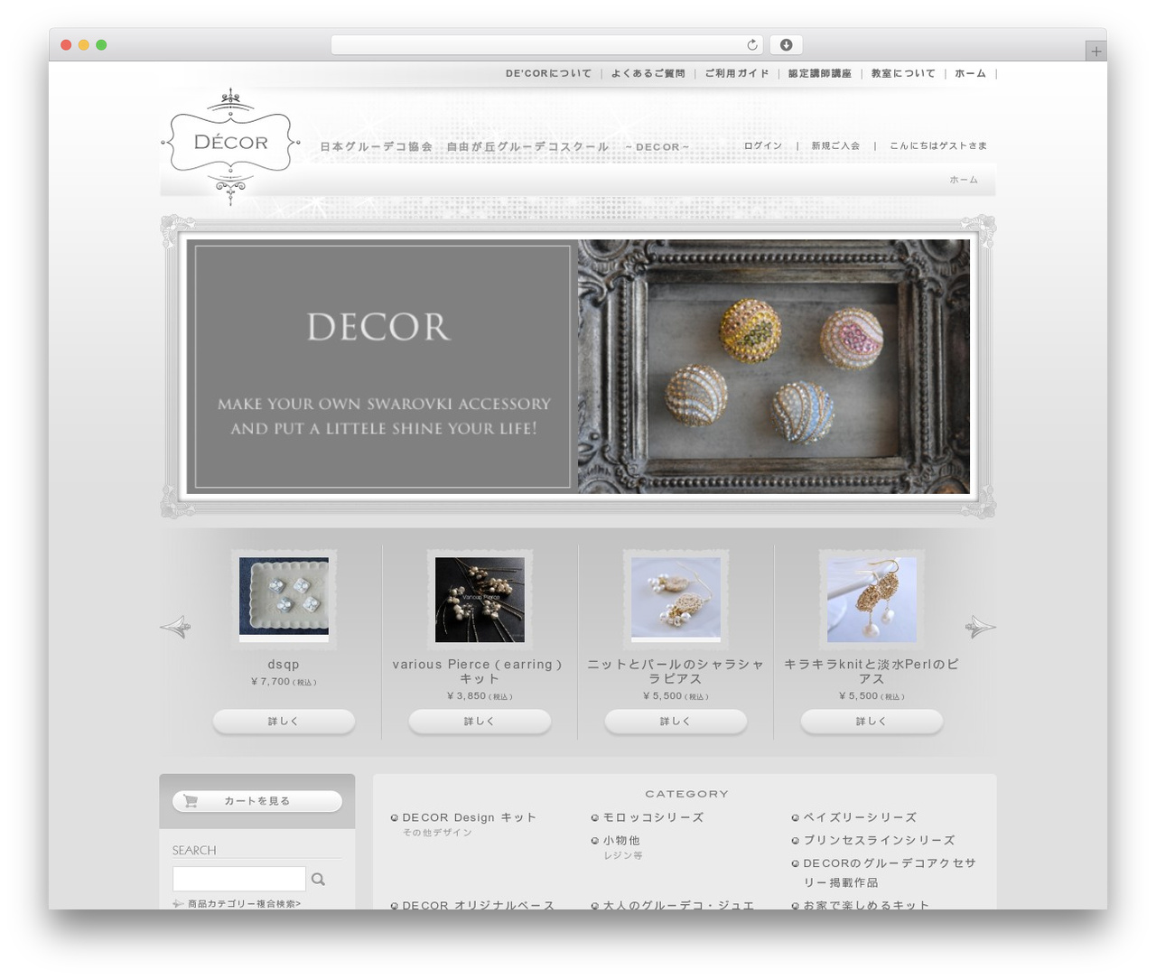Open the キラキラknit earring thumbnail
This screenshot has height=979, width=1156.
872,600
